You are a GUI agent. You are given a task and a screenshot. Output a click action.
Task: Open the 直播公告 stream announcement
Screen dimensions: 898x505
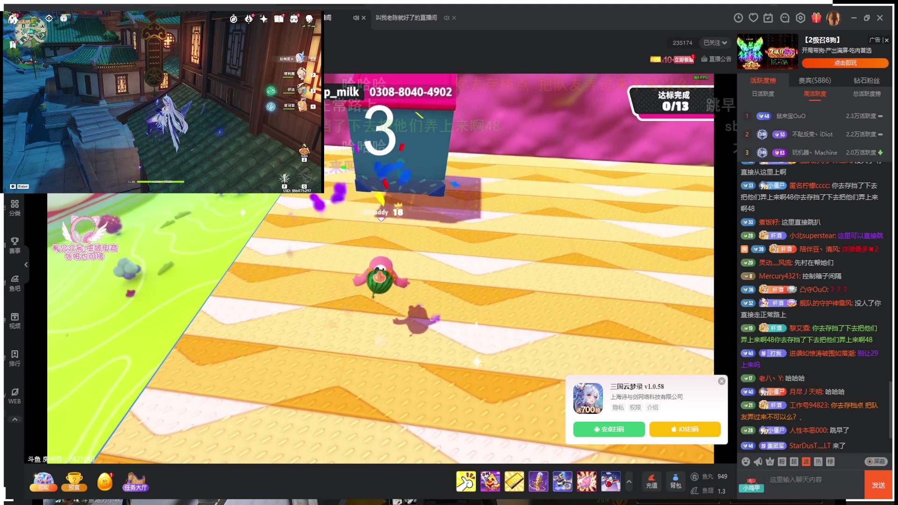pos(716,59)
